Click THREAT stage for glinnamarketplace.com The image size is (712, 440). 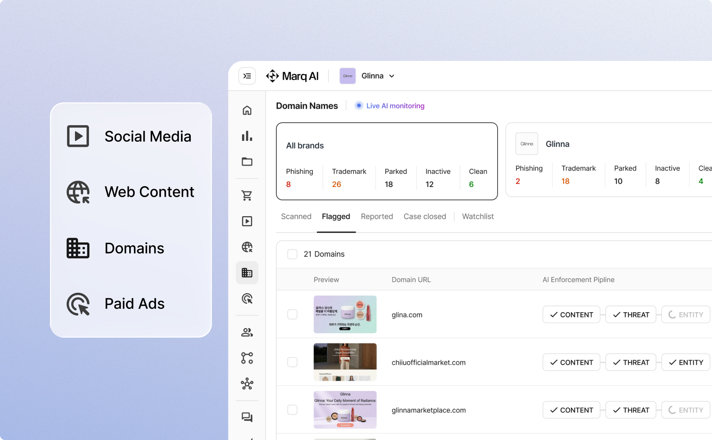(631, 410)
